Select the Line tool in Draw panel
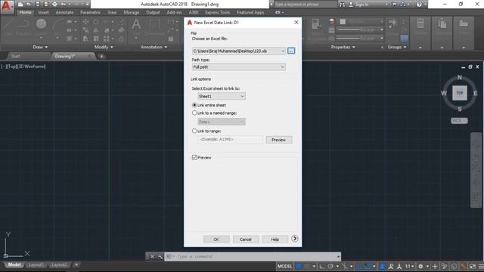Image resolution: width=484 pixels, height=272 pixels. pyautogui.click(x=8, y=26)
